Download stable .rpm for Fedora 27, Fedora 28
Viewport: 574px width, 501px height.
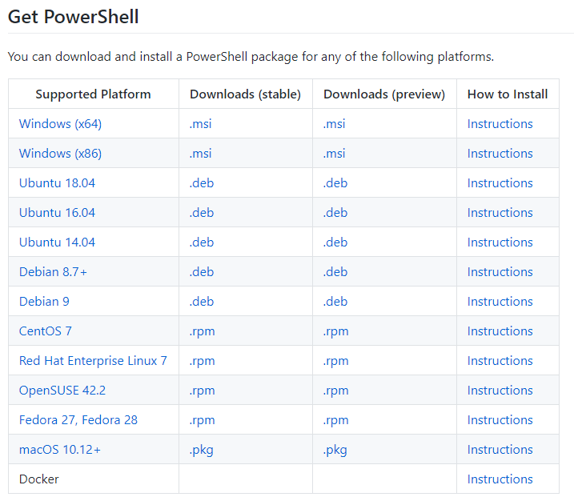[202, 421]
